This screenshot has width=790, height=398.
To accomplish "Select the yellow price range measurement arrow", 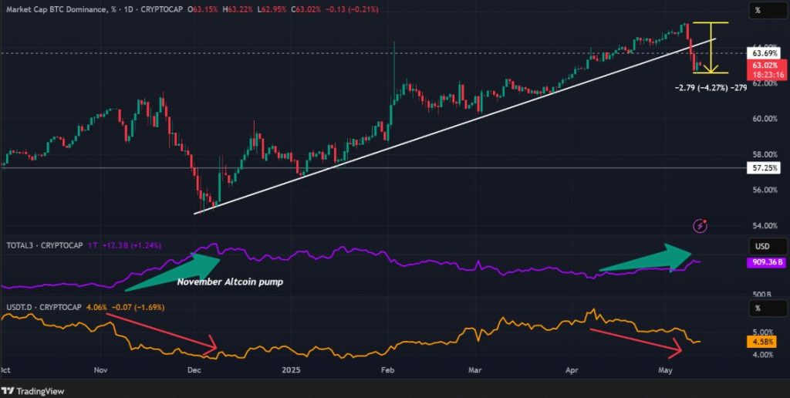I will [710, 48].
